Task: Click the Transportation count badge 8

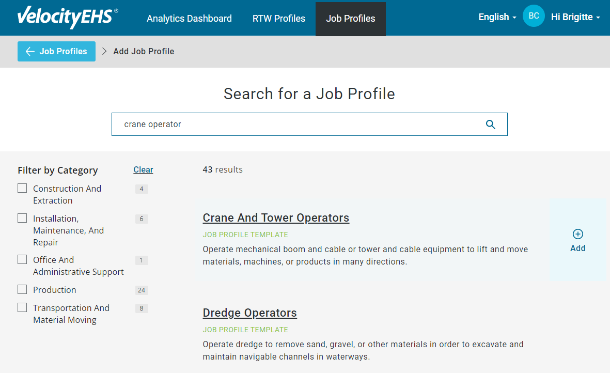Action: (x=142, y=308)
